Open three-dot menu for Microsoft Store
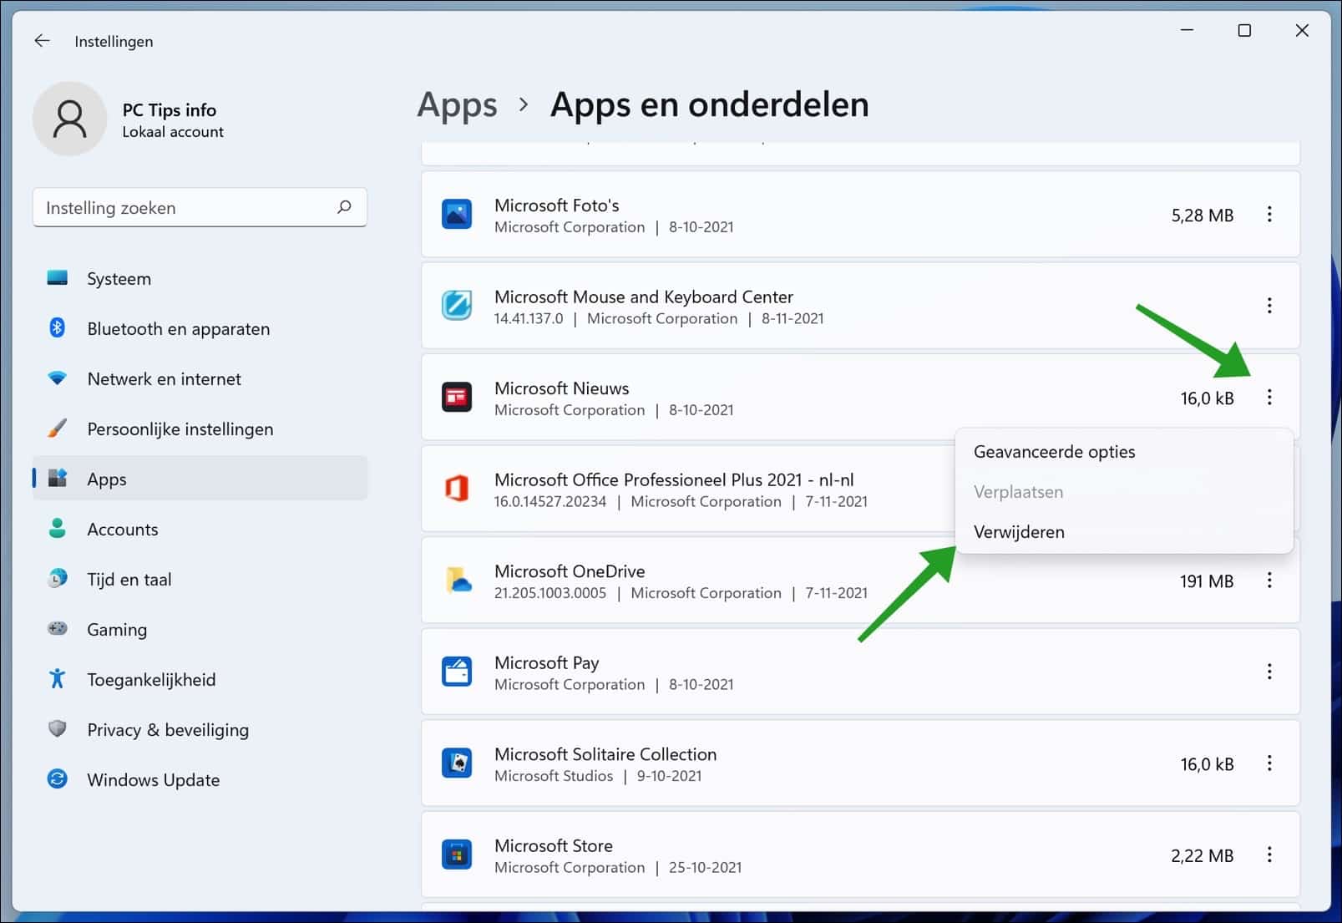 click(1269, 855)
